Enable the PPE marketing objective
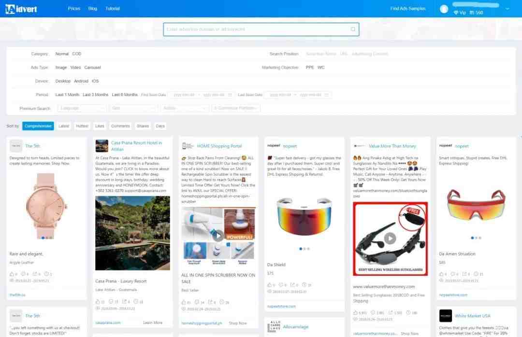 point(310,68)
